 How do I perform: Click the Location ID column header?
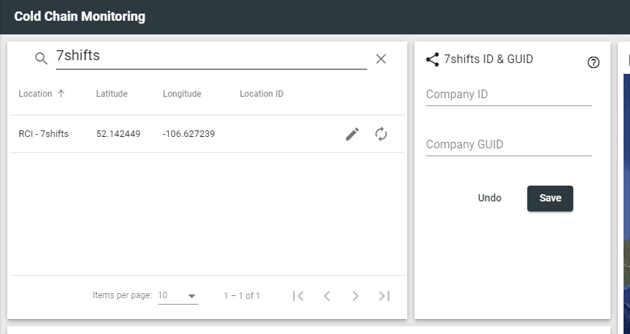(261, 94)
